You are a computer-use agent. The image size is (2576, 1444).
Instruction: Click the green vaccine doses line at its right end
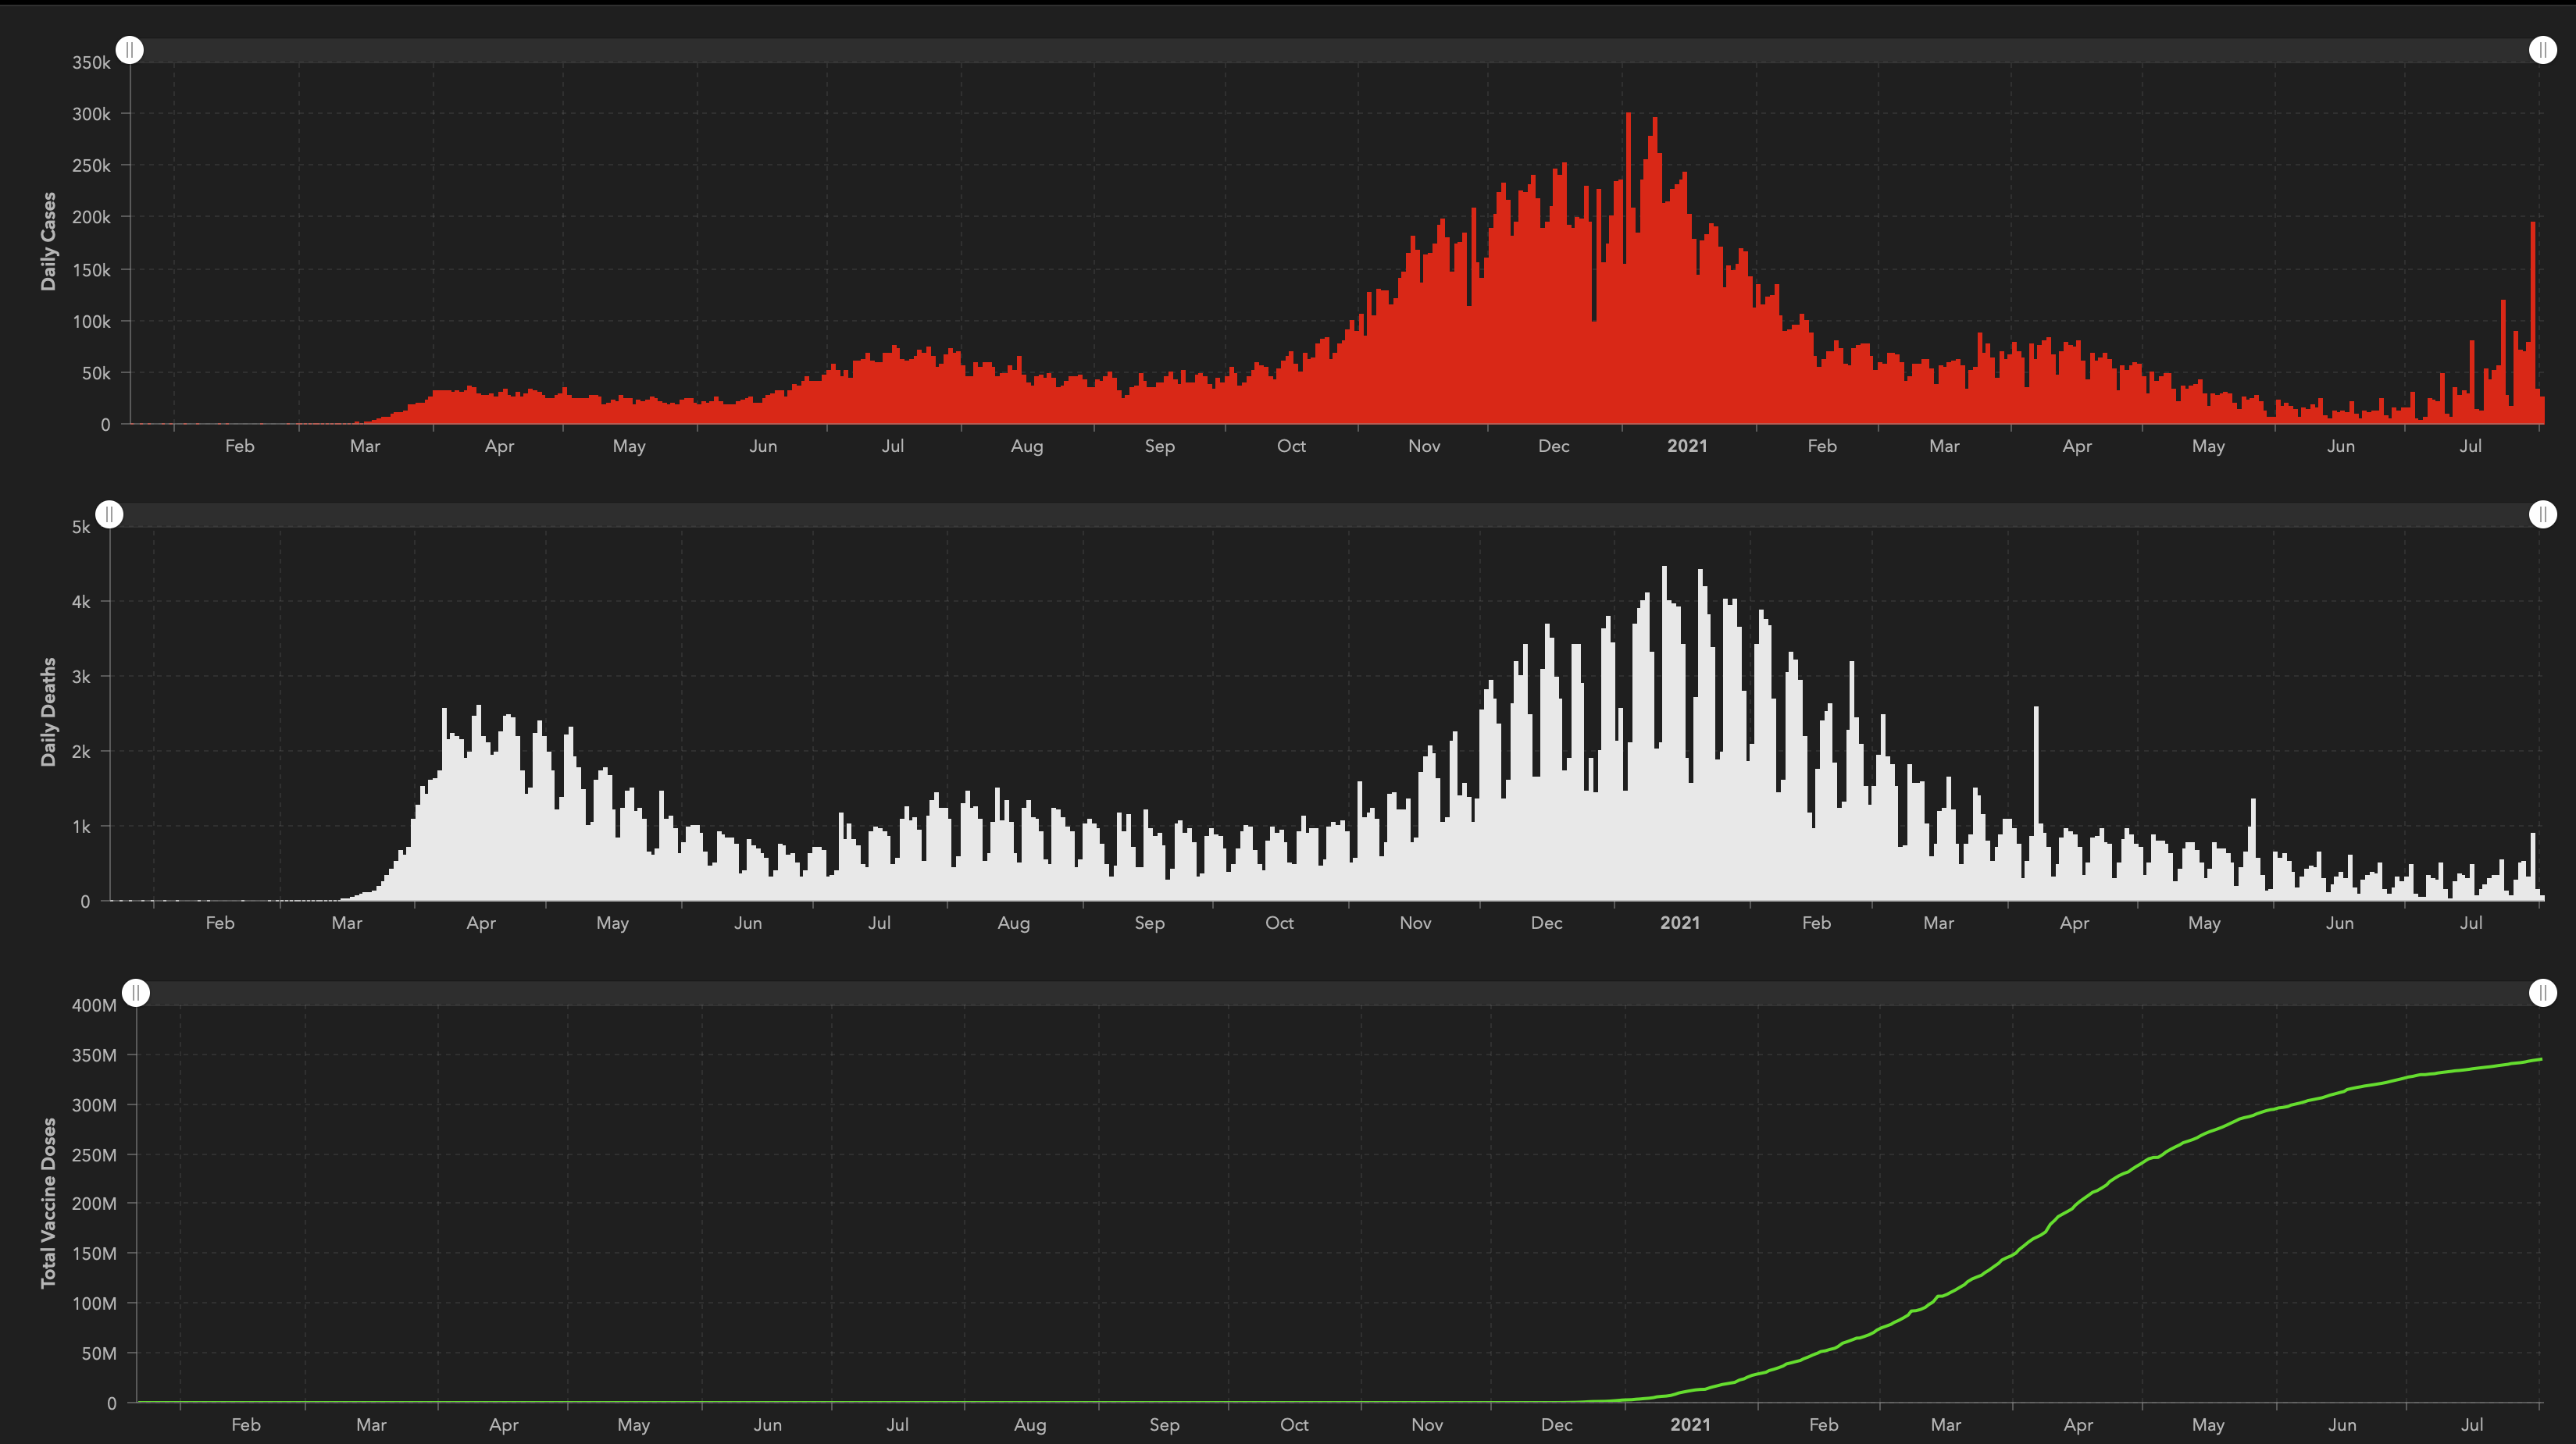coord(2539,1059)
